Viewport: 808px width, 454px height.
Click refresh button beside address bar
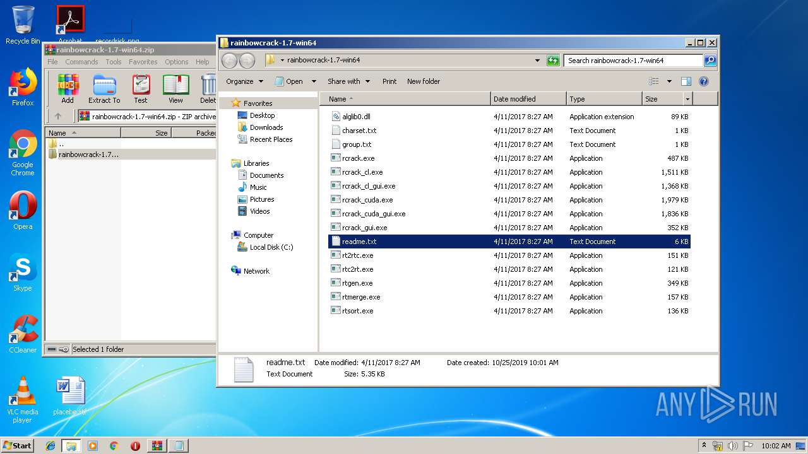click(553, 61)
